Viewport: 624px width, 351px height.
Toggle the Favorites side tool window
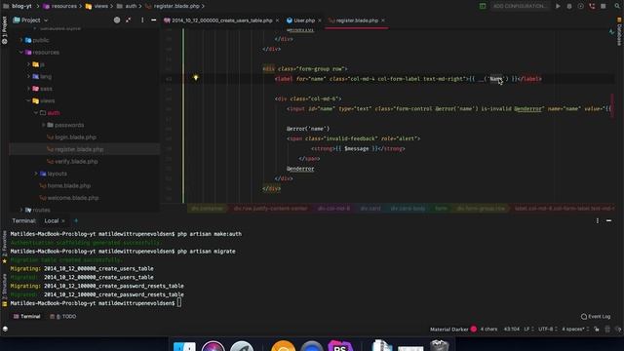pyautogui.click(x=4, y=246)
